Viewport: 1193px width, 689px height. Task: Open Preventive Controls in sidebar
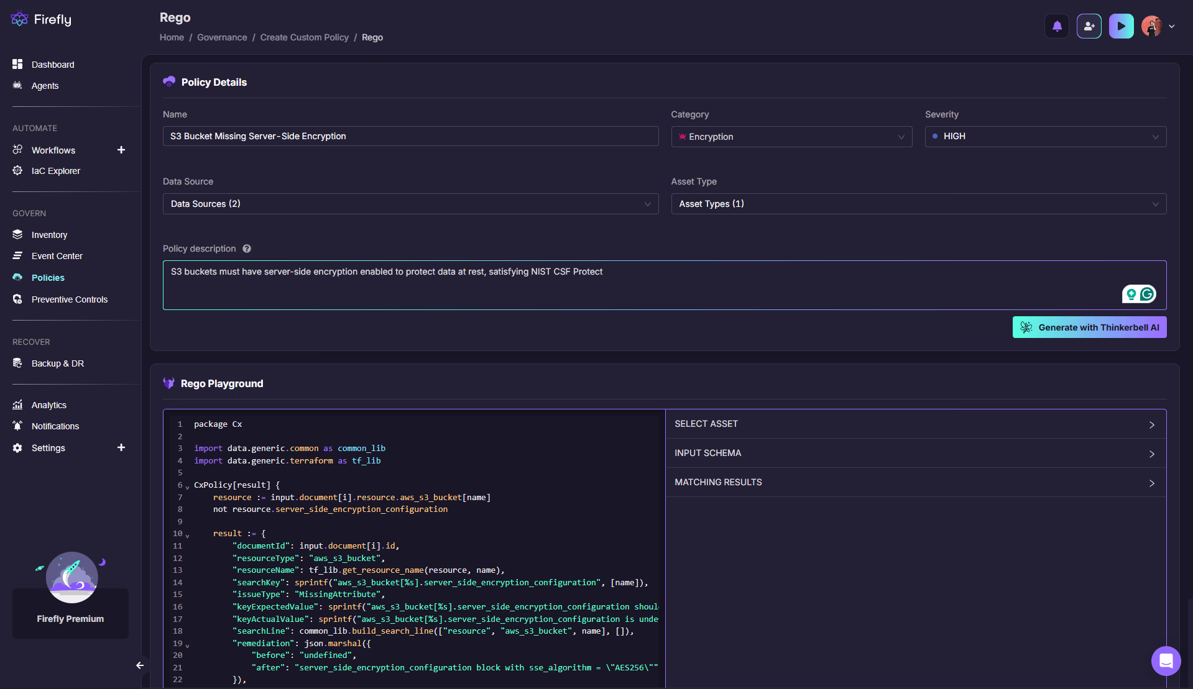pos(69,299)
